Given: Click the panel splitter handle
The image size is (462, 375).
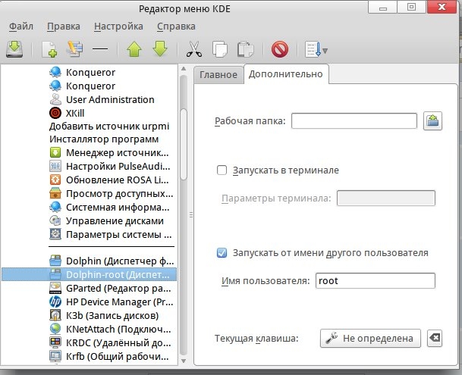Looking at the screenshot, I should [191, 215].
